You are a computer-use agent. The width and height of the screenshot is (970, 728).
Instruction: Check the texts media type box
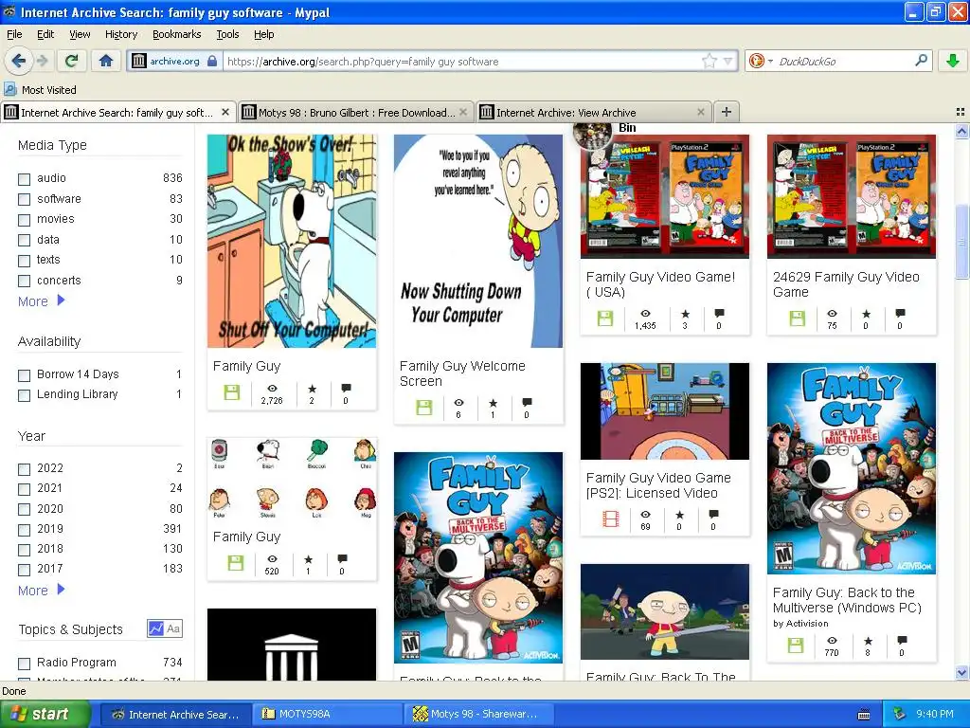pyautogui.click(x=24, y=261)
